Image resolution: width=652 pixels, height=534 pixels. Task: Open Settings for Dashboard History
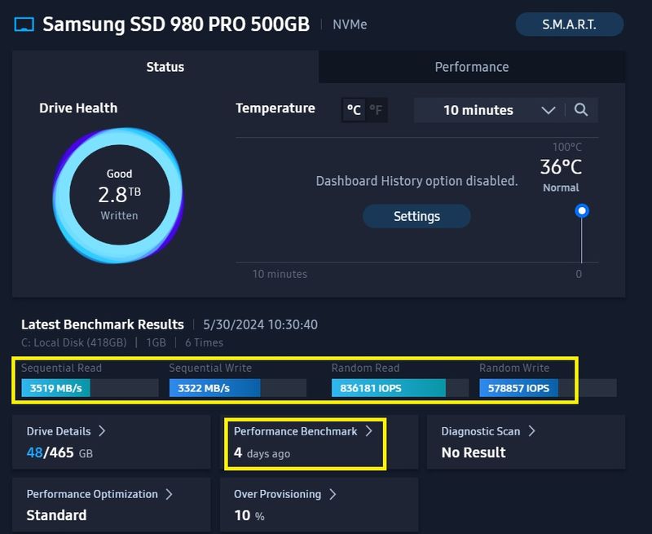416,216
